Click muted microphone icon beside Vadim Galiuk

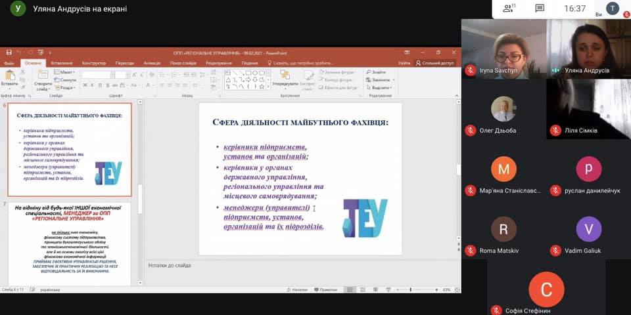tap(556, 251)
